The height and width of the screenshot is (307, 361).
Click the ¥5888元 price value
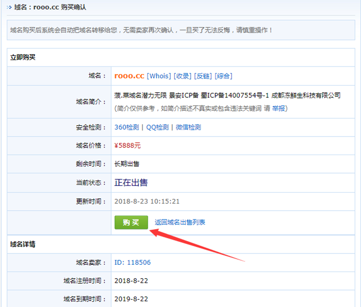pyautogui.click(x=127, y=145)
